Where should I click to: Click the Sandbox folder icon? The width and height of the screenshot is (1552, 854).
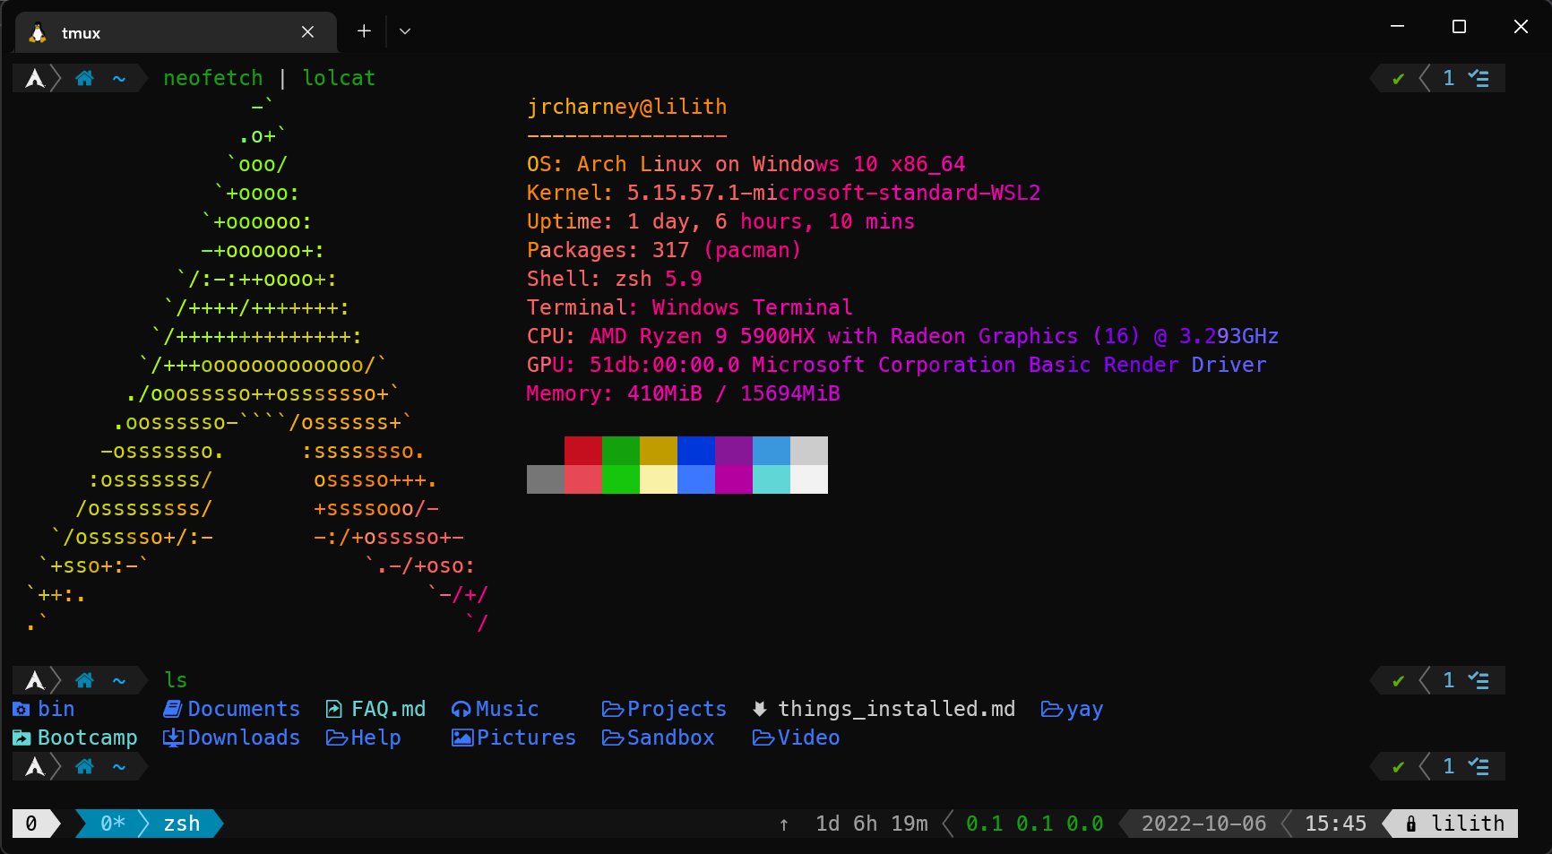tap(613, 738)
